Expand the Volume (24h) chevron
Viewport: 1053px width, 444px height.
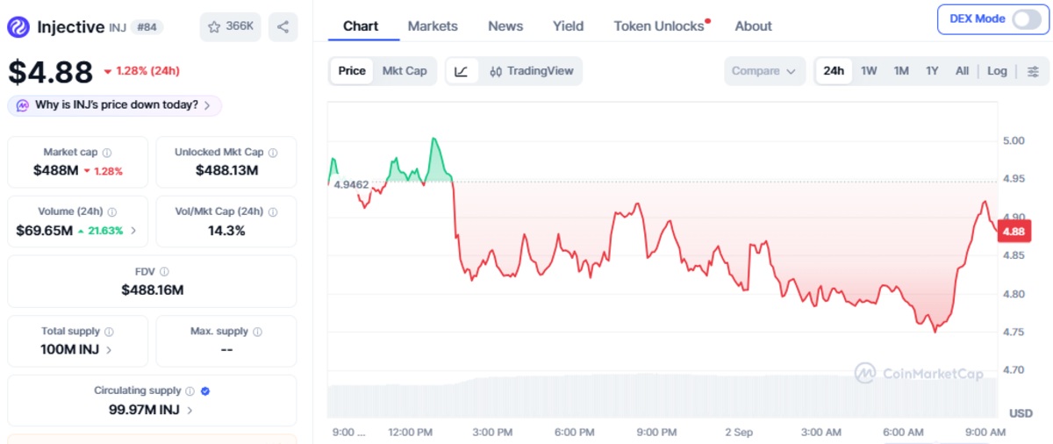(133, 231)
